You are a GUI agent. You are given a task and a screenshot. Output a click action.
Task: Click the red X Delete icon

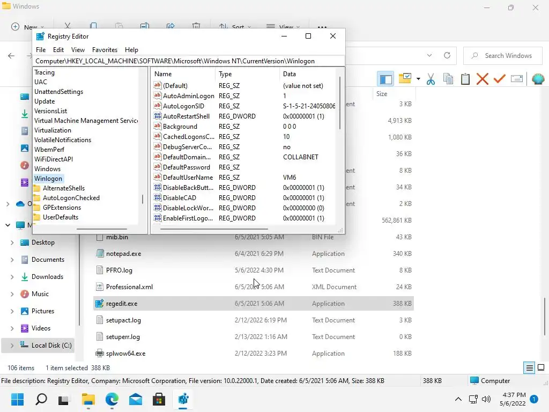[x=482, y=79]
